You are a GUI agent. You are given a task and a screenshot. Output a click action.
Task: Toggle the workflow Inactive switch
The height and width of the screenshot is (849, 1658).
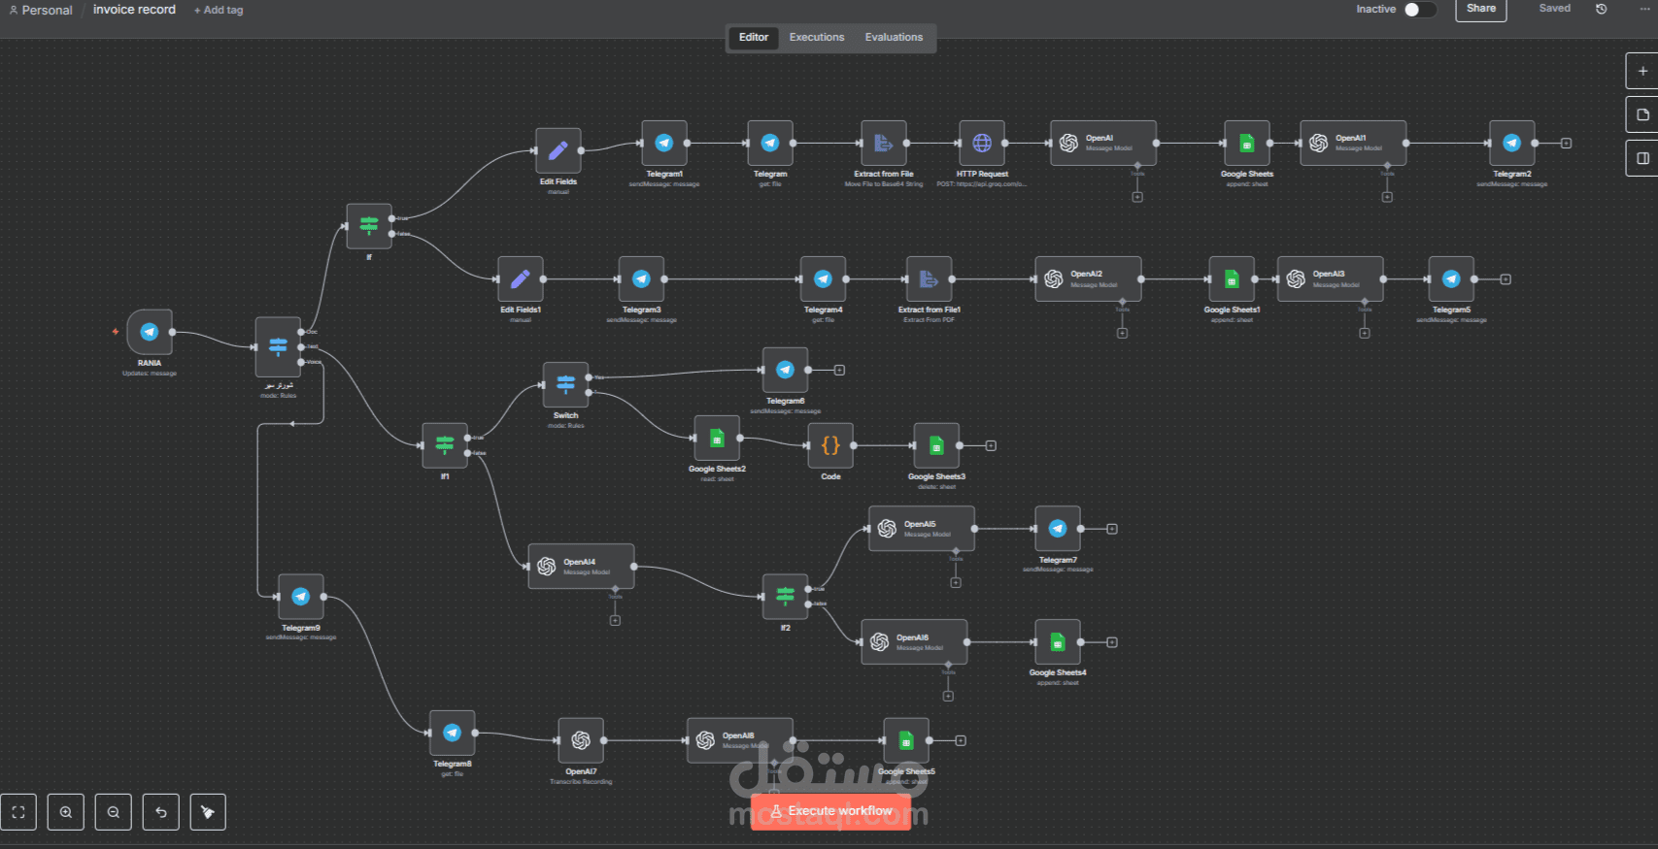[1420, 9]
